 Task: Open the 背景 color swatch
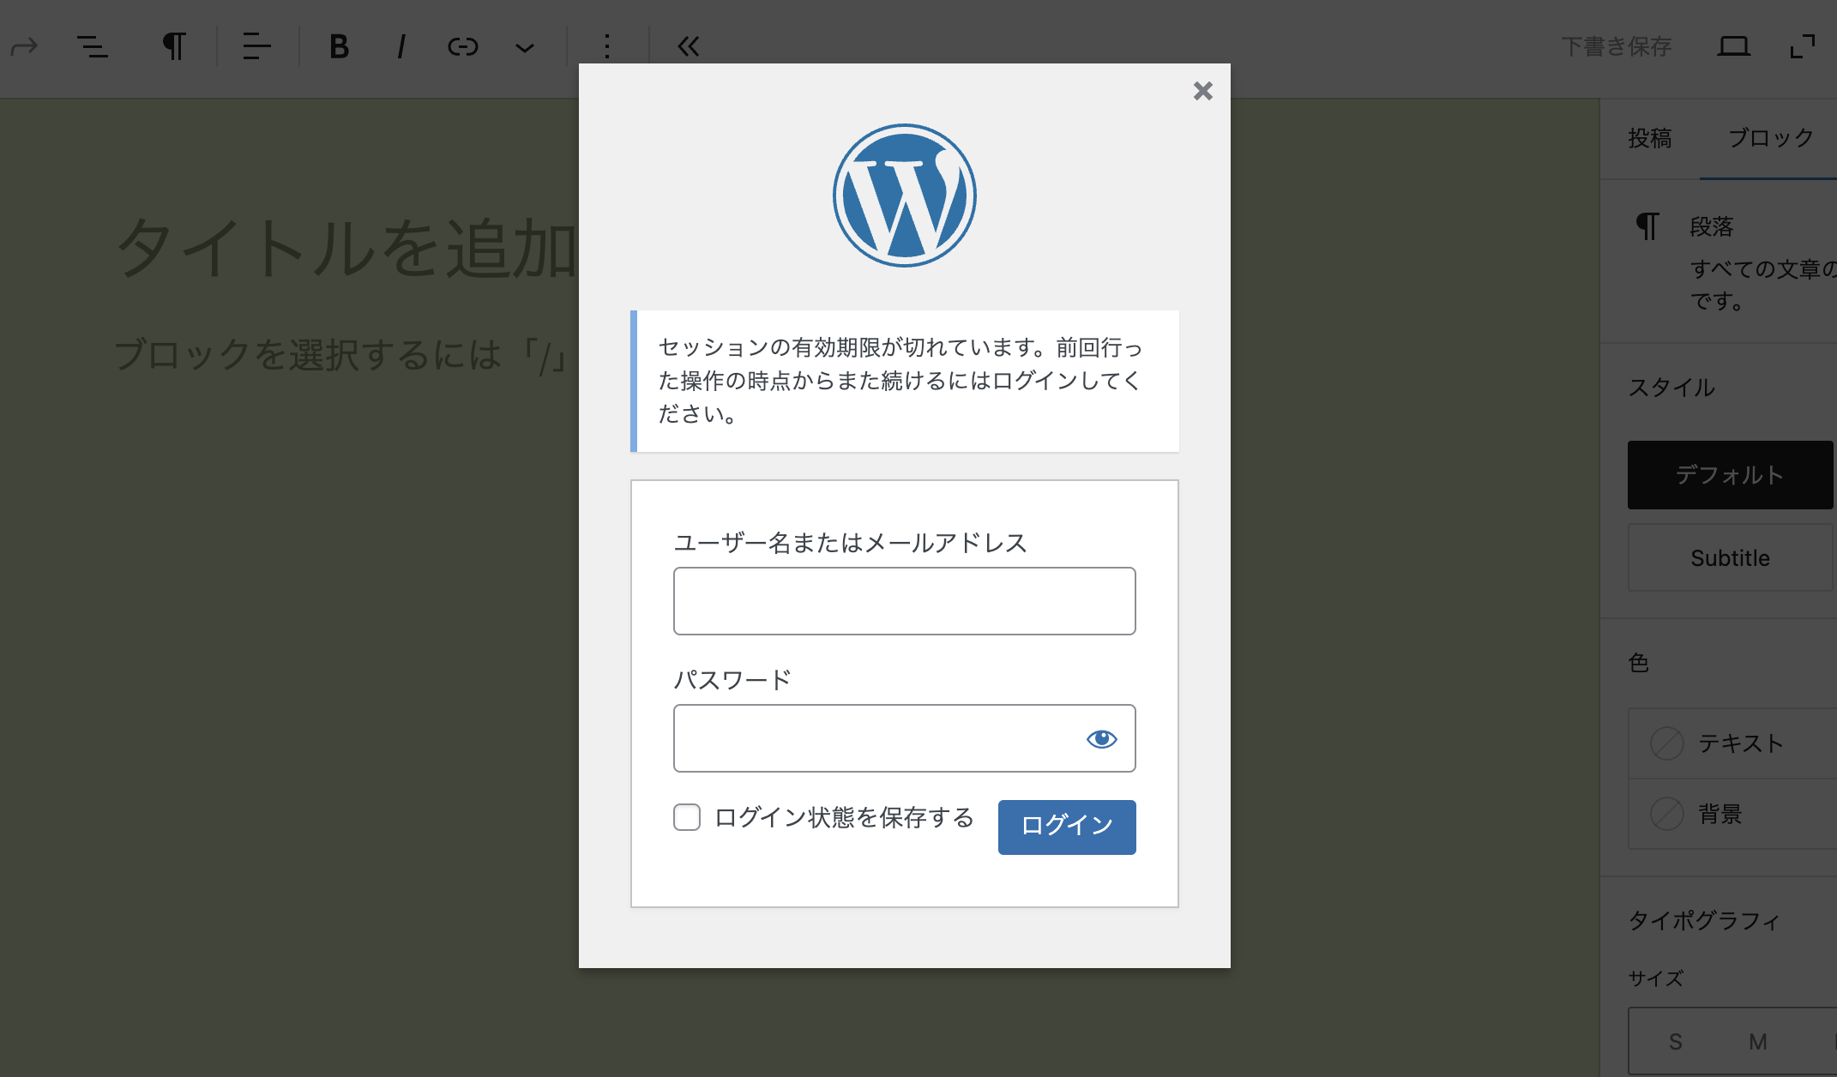pyautogui.click(x=1667, y=814)
